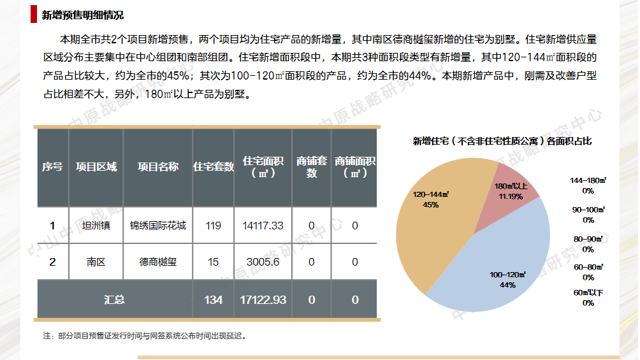Click the 60–80㎡ 0% label
640x360 pixels.
[588, 272]
